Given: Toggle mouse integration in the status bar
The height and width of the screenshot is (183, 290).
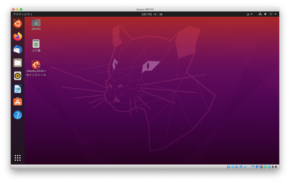Looking at the screenshot, I should coord(265,167).
